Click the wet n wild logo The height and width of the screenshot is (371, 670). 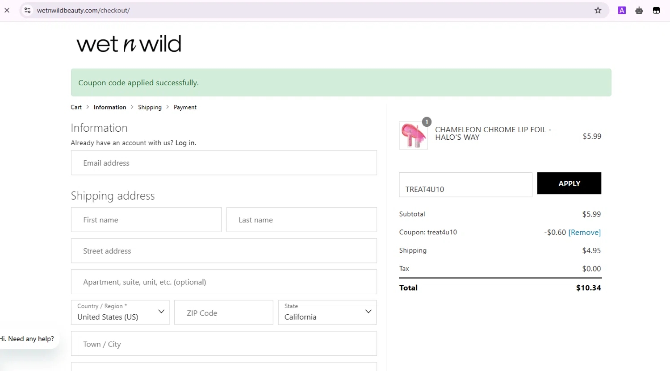[129, 44]
